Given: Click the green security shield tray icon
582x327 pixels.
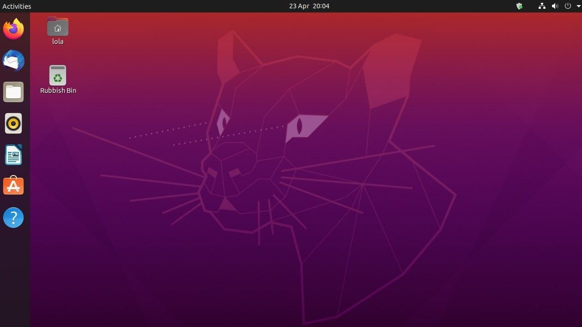Looking at the screenshot, I should pyautogui.click(x=519, y=6).
